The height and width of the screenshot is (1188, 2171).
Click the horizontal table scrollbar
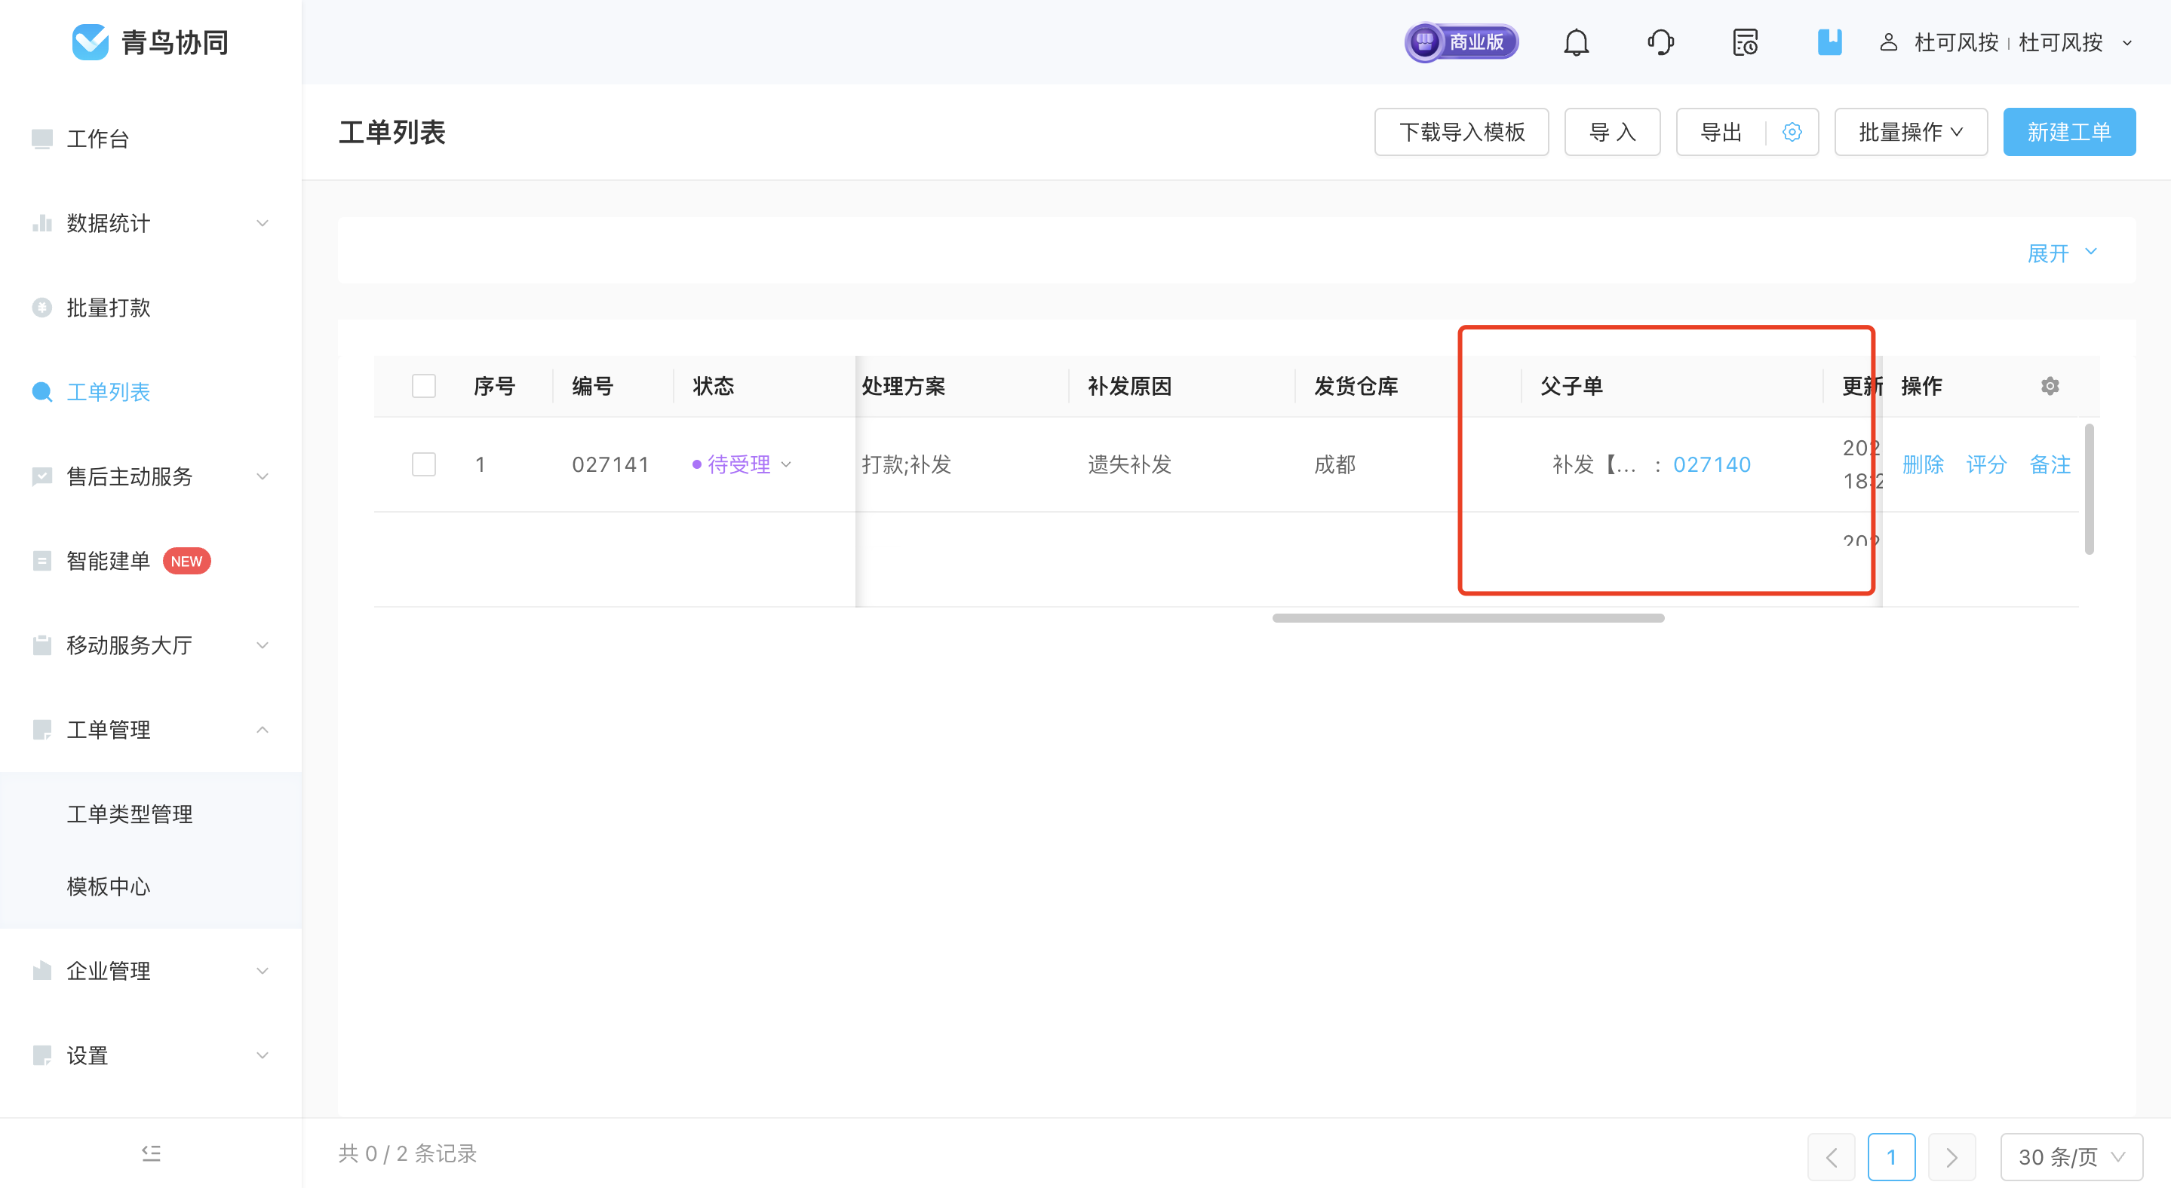pyautogui.click(x=1468, y=618)
